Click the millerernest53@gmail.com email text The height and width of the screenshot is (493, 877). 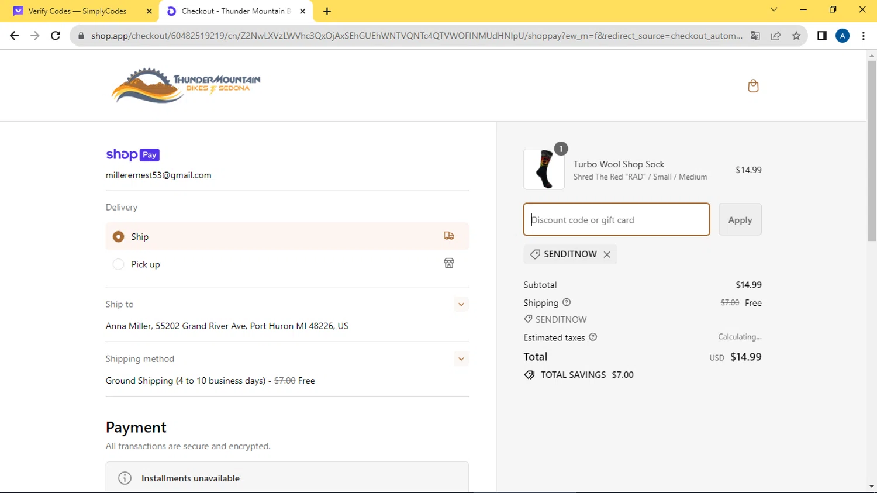coord(158,175)
